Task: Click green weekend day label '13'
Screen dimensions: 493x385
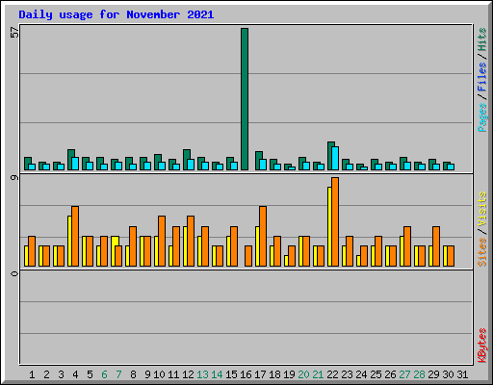Action: [x=202, y=374]
